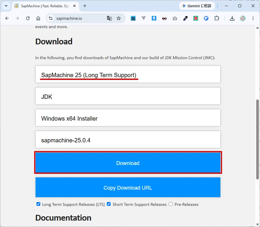Viewport: 260px width, 227px height.
Task: Open the blue circular checkmark extension
Action: 206,18
